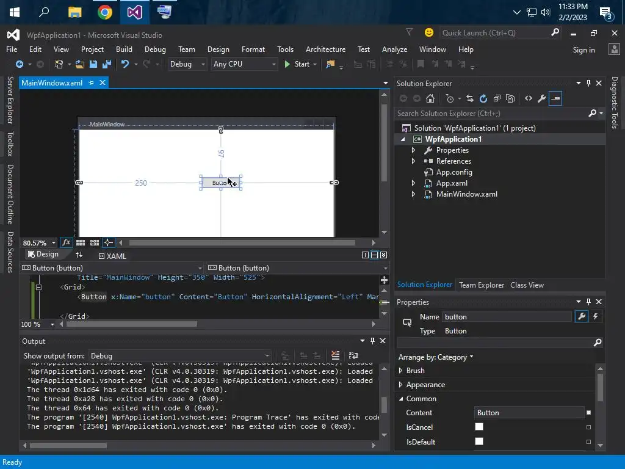
Task: Click the Sign in link
Action: tap(583, 50)
